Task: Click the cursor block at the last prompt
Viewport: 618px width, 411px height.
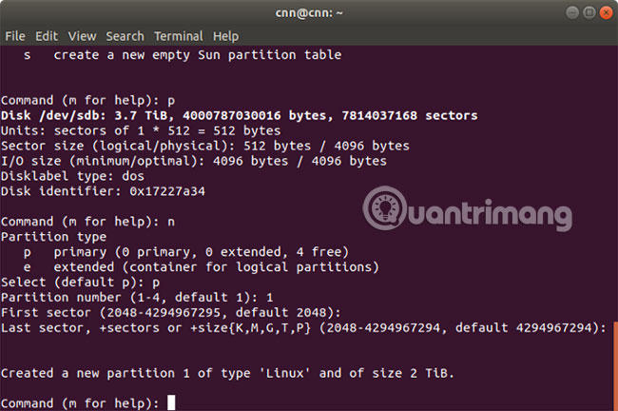Action: click(171, 402)
